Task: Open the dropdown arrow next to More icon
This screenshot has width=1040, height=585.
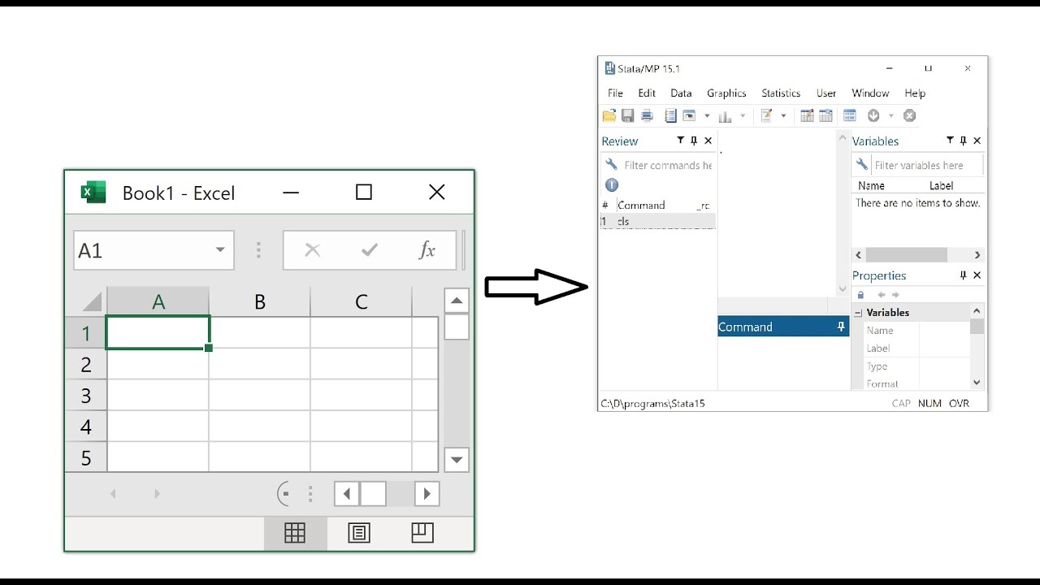Action: point(890,115)
